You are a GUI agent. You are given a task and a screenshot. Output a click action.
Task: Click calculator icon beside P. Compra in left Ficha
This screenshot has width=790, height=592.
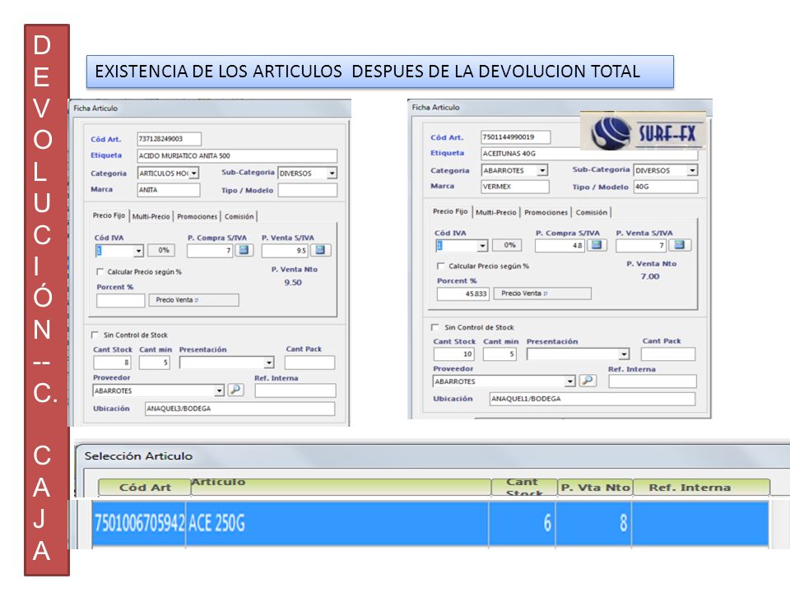click(x=244, y=250)
